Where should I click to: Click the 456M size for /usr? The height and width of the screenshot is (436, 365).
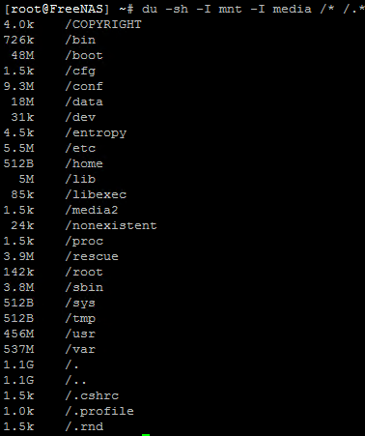click(18, 334)
